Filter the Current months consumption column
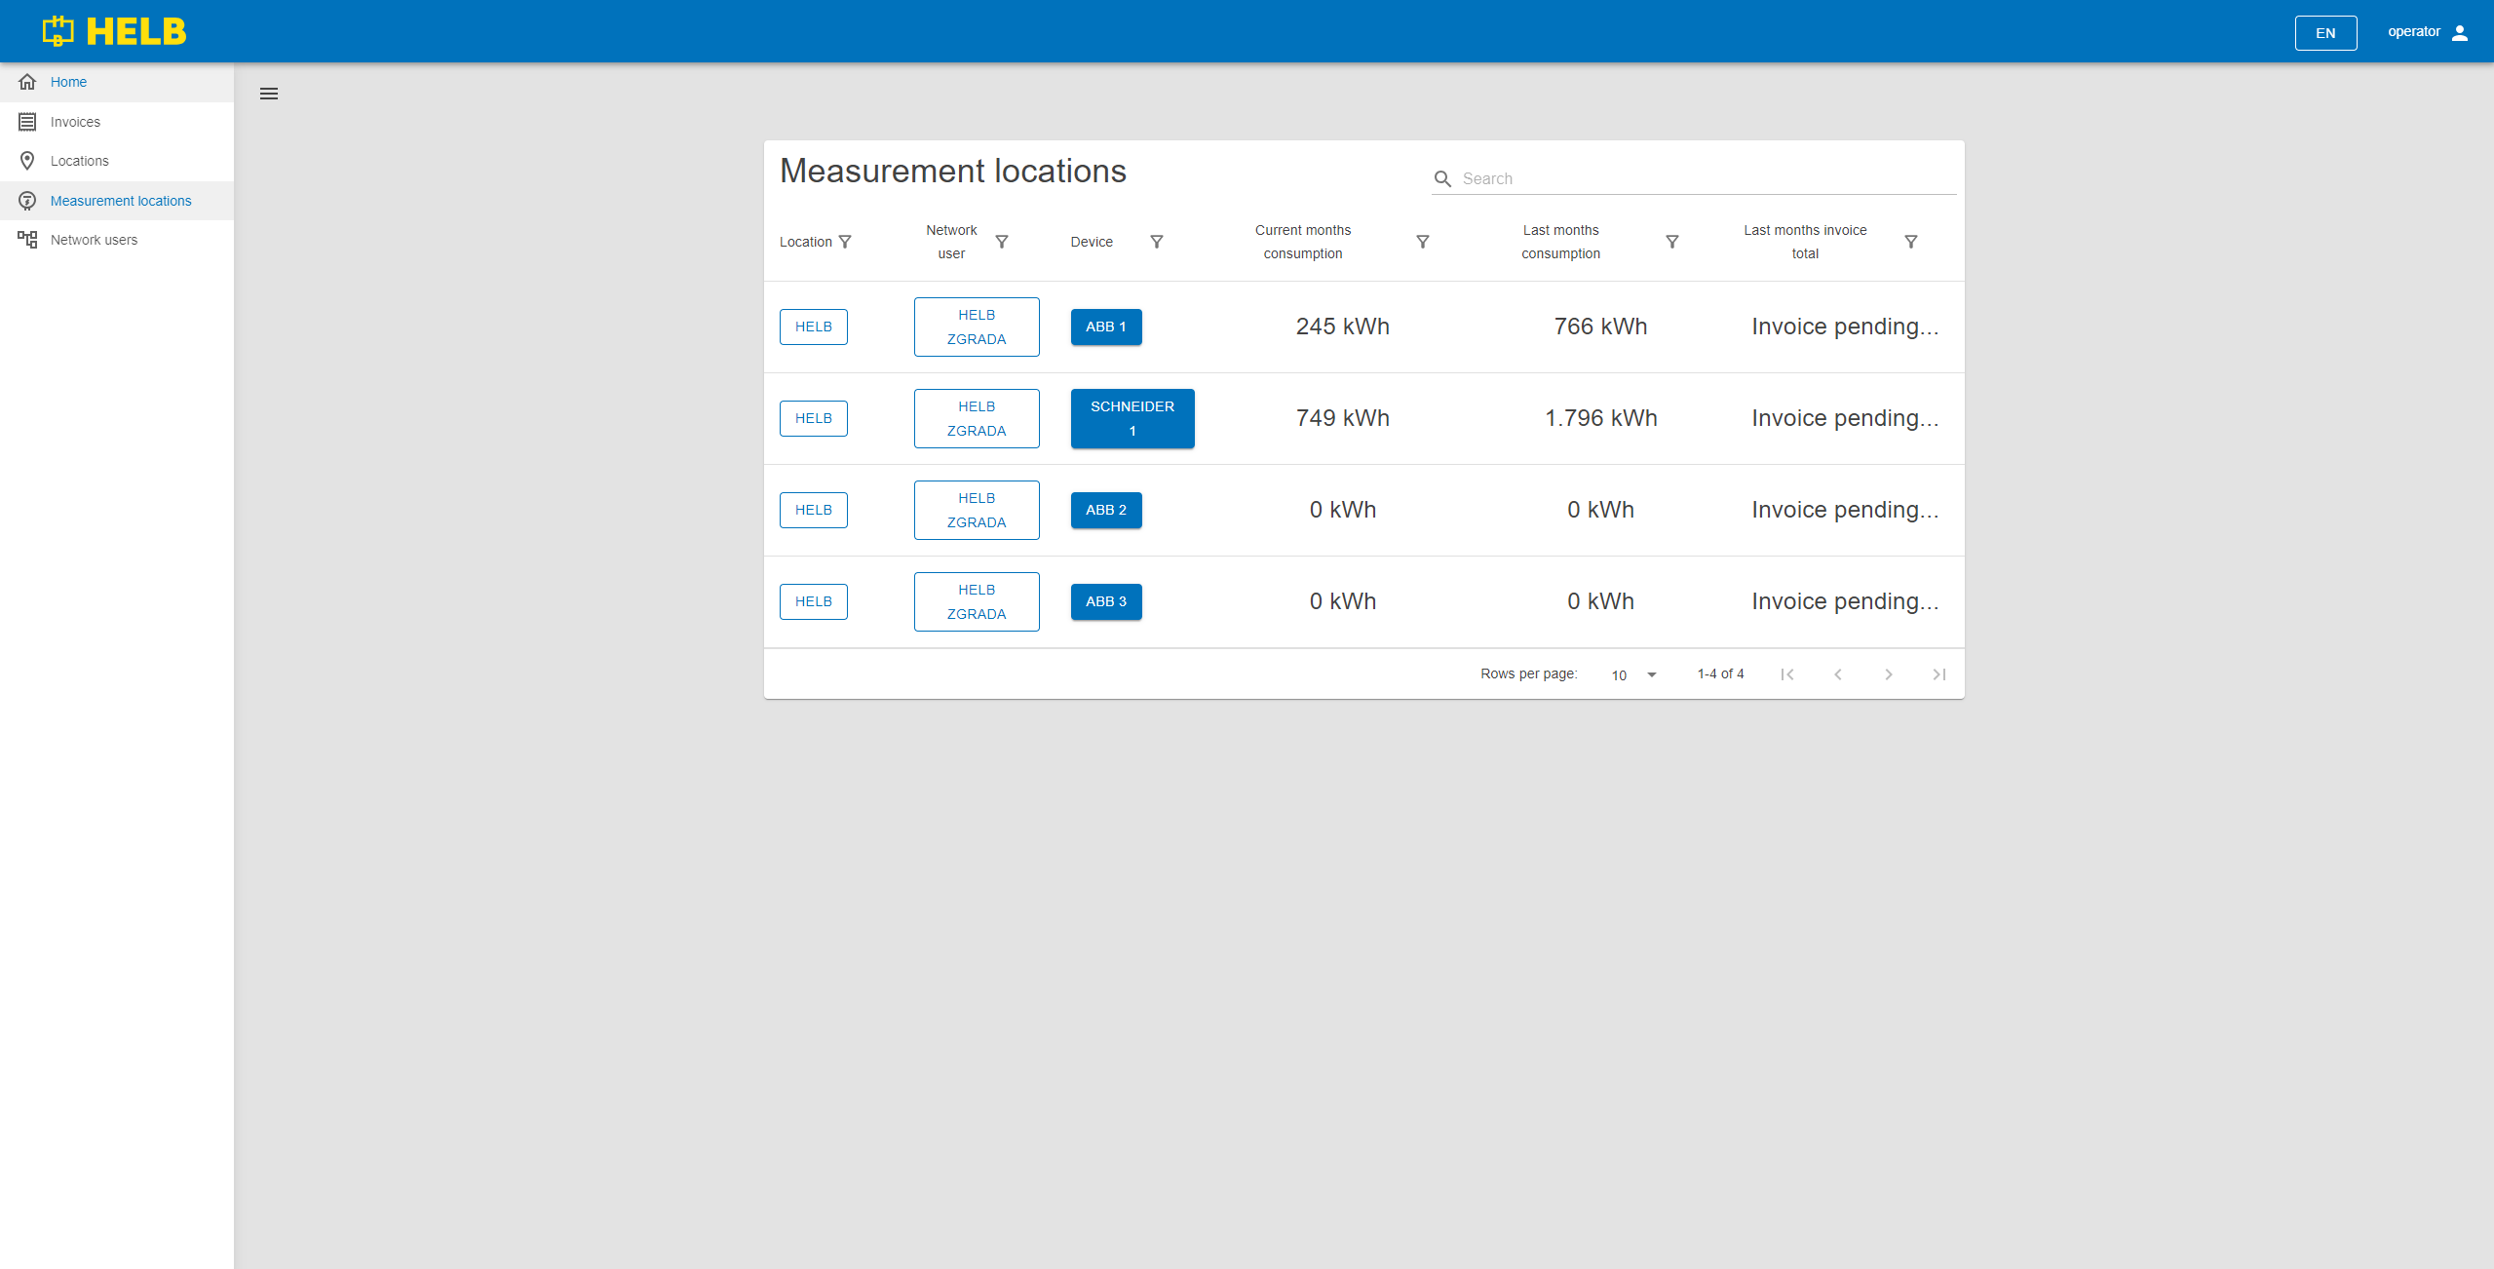Screen dimensions: 2494x1269 [x=1423, y=242]
